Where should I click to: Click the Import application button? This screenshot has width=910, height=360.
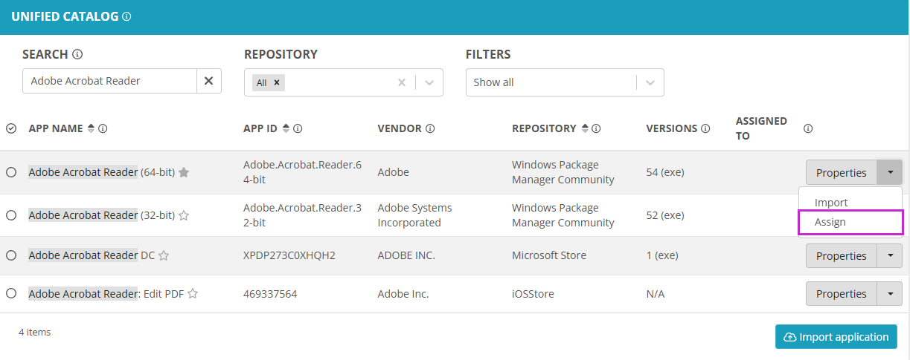click(836, 337)
